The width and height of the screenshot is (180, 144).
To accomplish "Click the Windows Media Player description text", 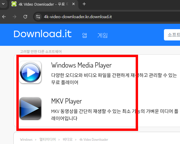I will pos(114,79).
